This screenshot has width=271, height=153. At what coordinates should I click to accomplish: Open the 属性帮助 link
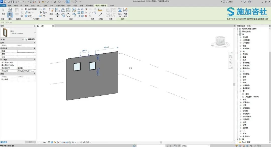(4, 142)
